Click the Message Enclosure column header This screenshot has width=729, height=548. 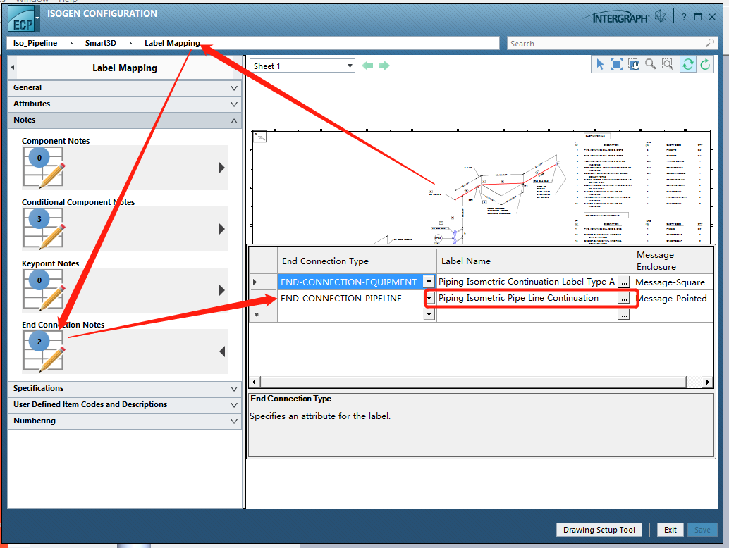click(673, 261)
